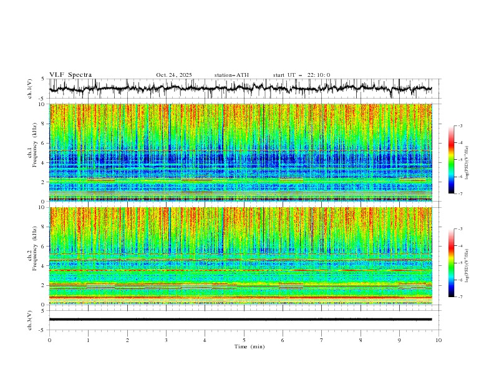Click the ch.2 PSD color scale bar

pos(452,263)
